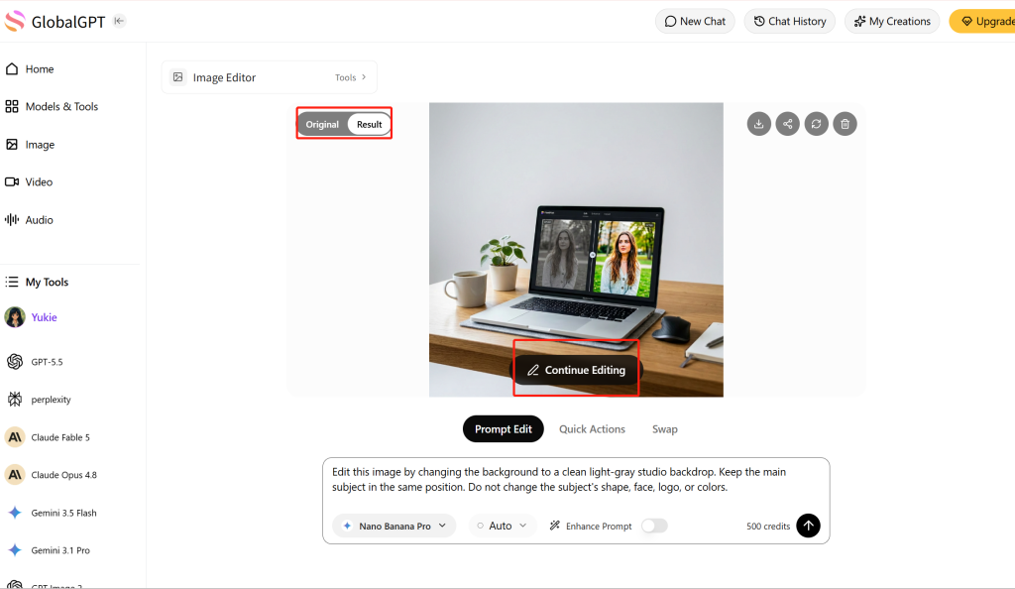The image size is (1015, 589).
Task: Click Continue Editing on the image
Action: (576, 370)
